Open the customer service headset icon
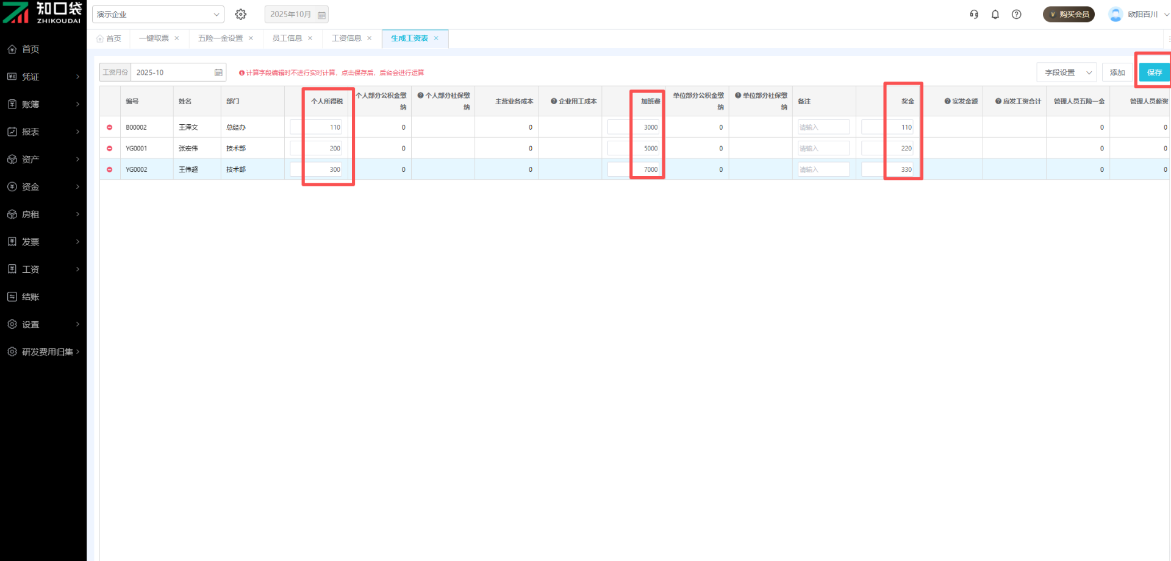 974,14
